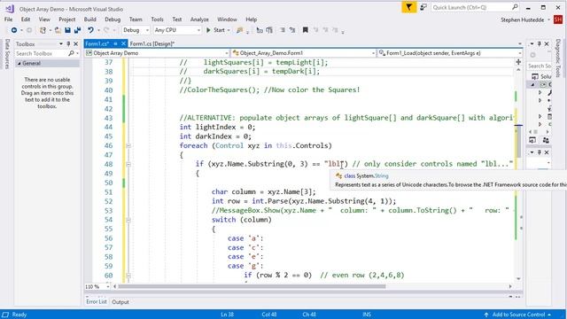Open the SH account avatar

pyautogui.click(x=558, y=19)
